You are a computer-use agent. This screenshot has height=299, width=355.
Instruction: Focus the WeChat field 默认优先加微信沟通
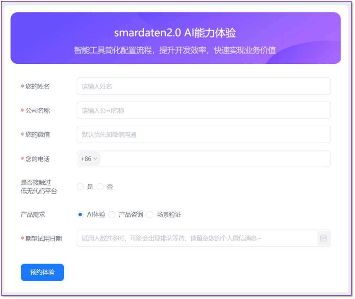204,135
